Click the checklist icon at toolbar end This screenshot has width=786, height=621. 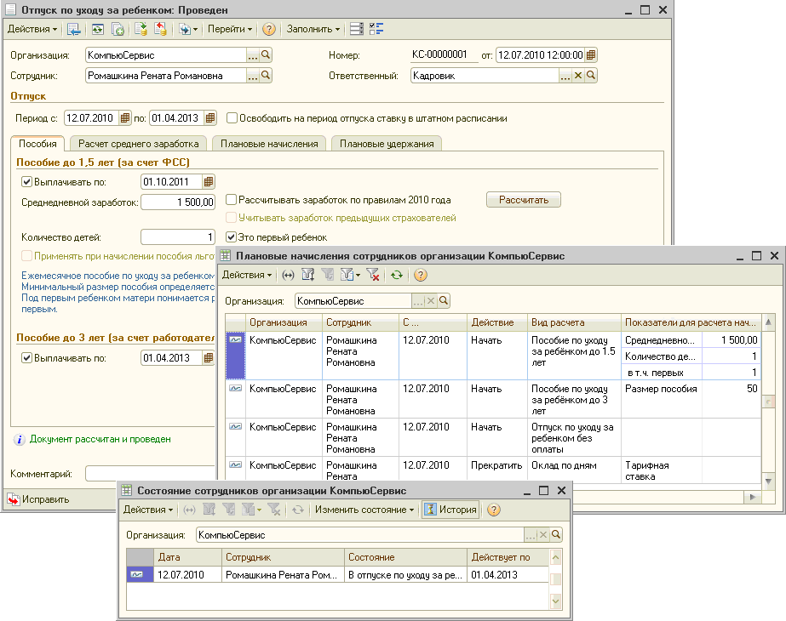tap(376, 29)
